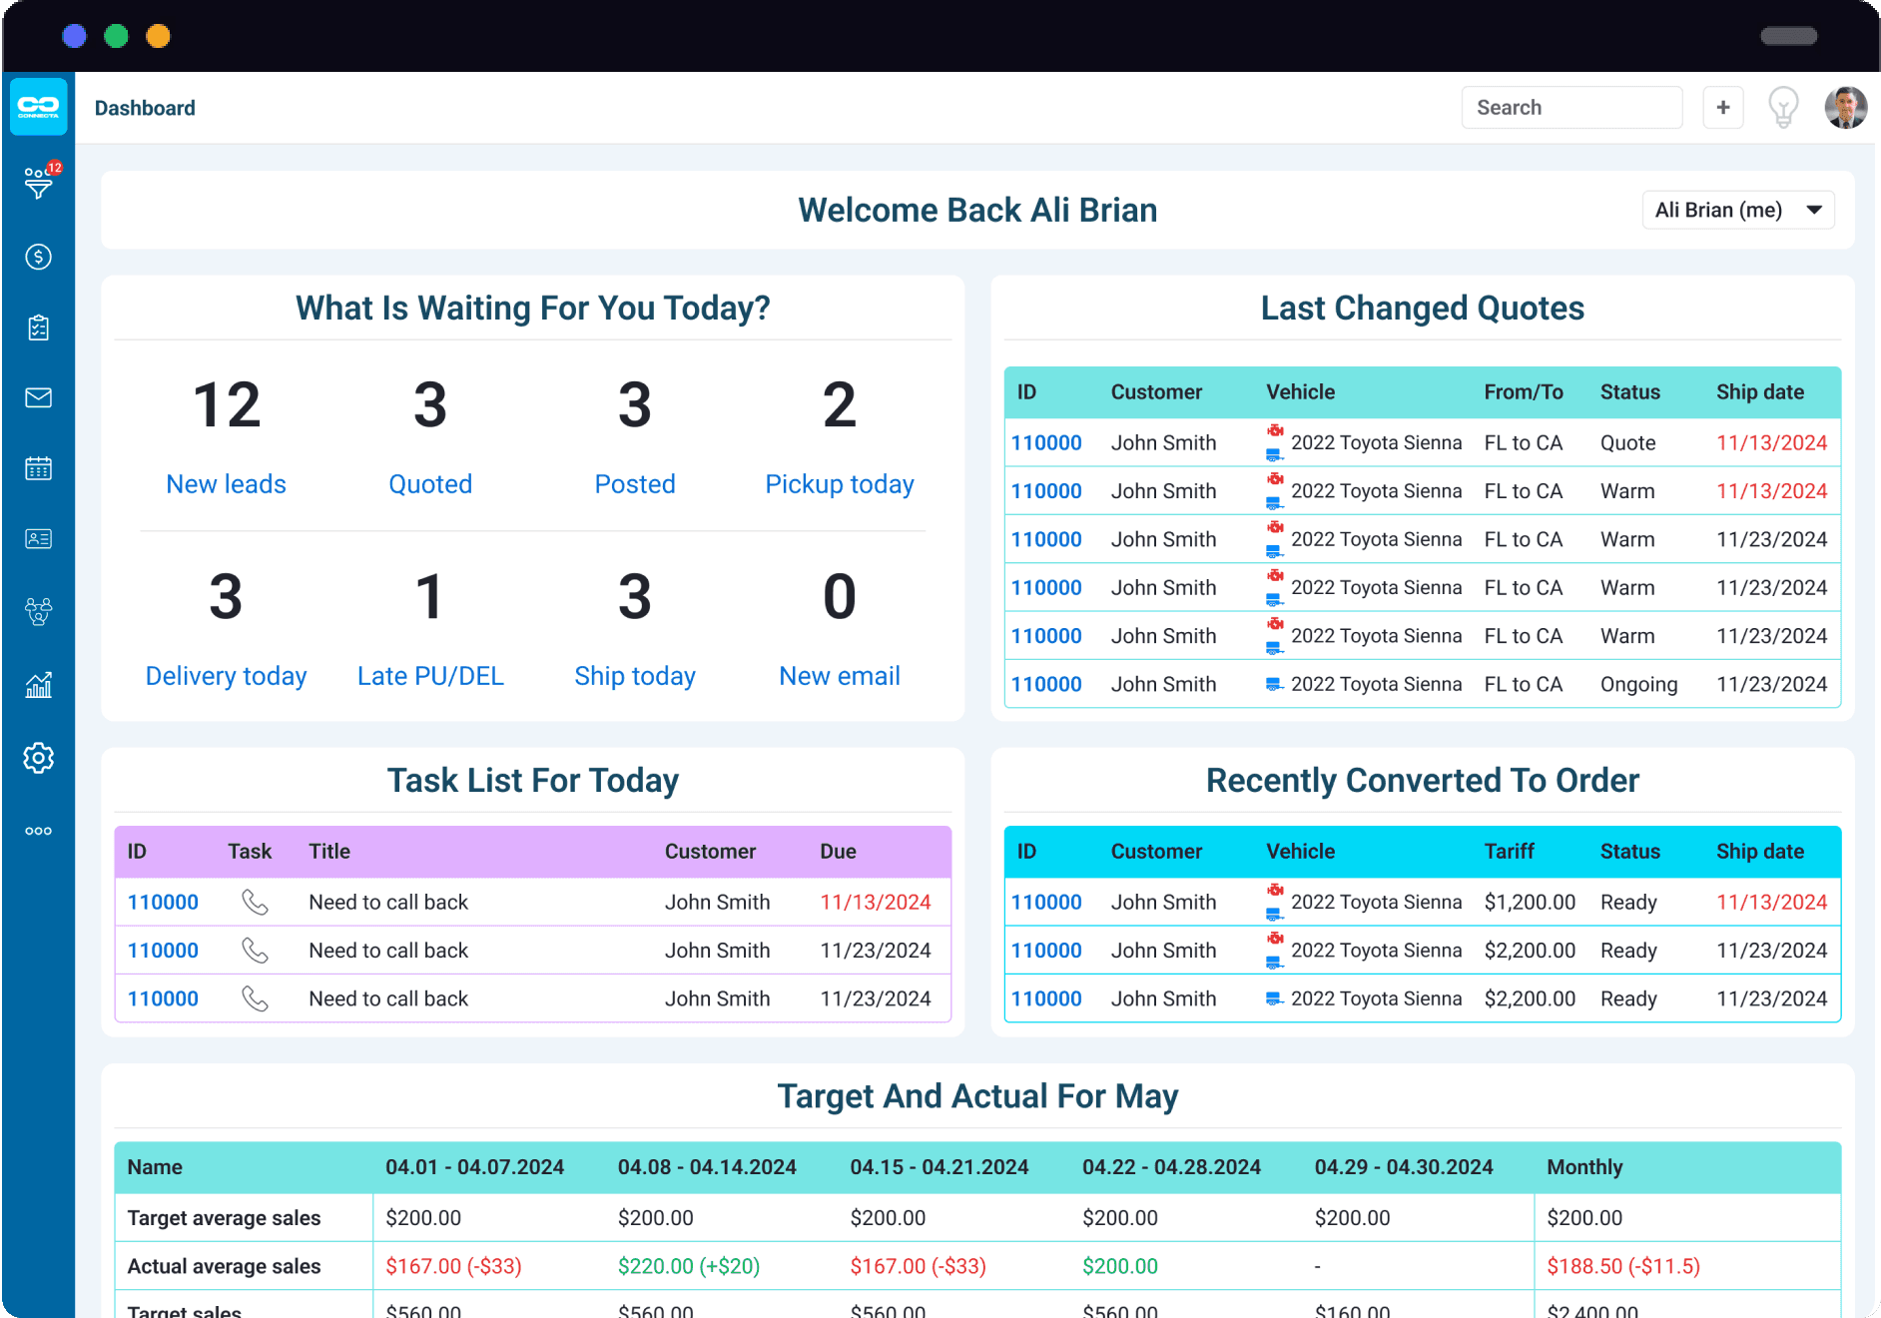
Task: Click the Ship date header in Last Changed Quotes
Action: [x=1760, y=392]
